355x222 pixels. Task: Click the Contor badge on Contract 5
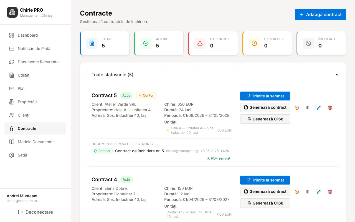pyautogui.click(x=146, y=95)
